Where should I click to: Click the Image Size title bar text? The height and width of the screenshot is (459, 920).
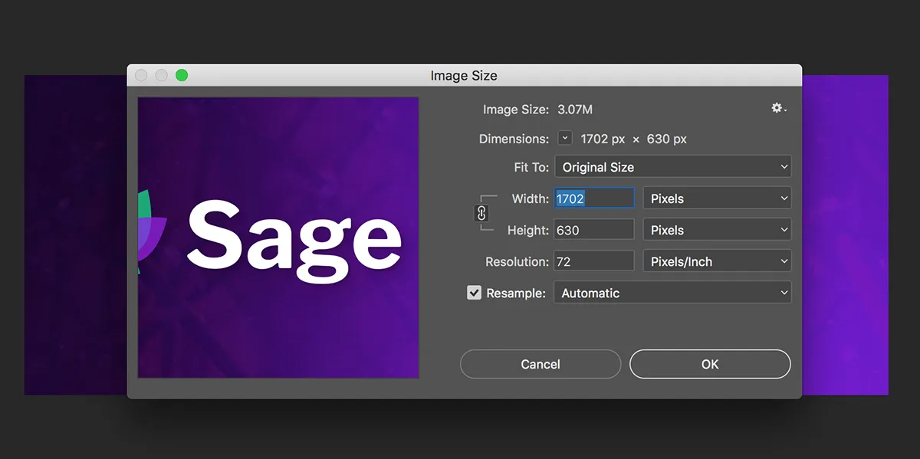464,75
